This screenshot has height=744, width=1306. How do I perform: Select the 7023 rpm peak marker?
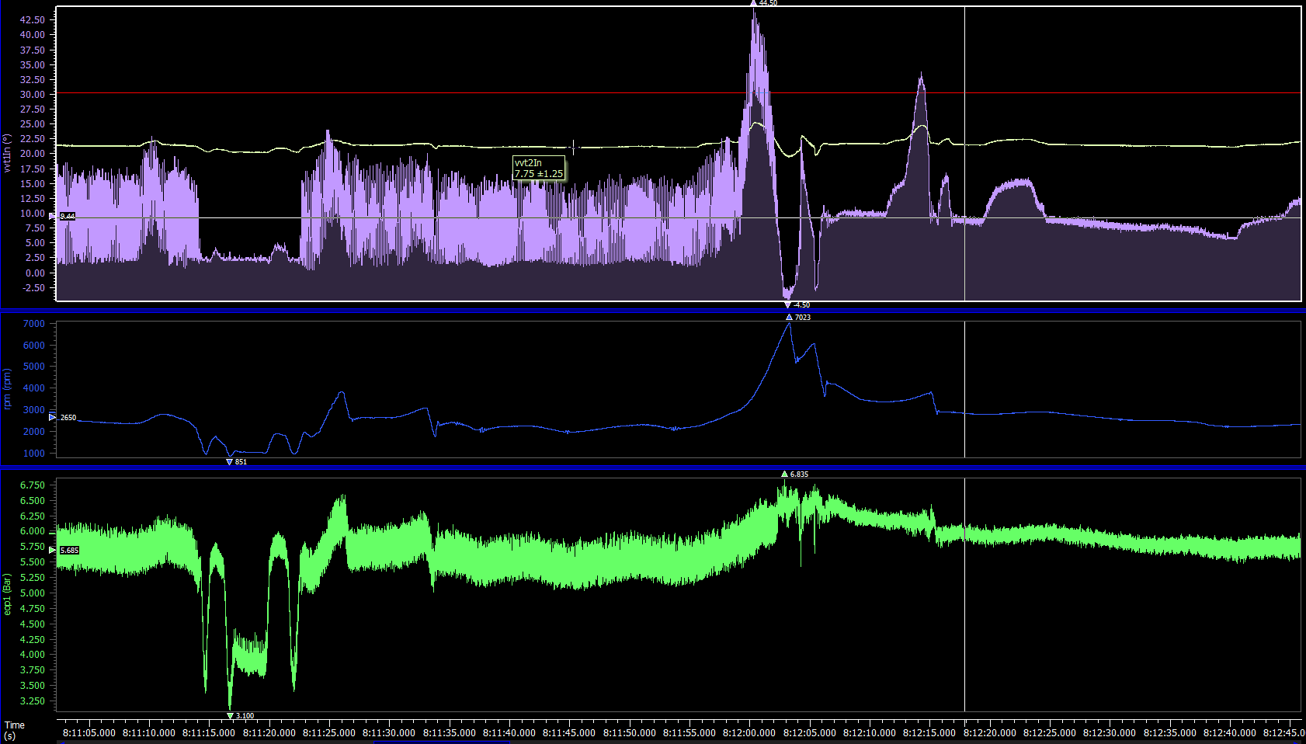[789, 317]
